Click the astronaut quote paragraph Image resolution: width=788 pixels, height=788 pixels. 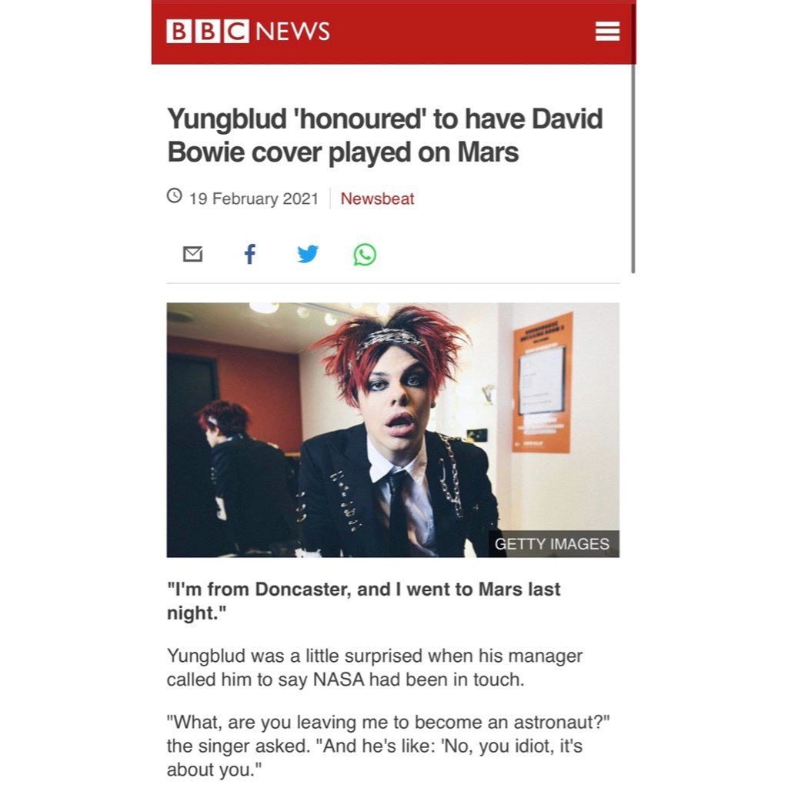388,746
